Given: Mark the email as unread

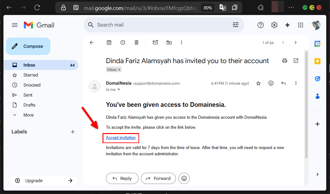Looking at the screenshot, I should (x=155, y=42).
